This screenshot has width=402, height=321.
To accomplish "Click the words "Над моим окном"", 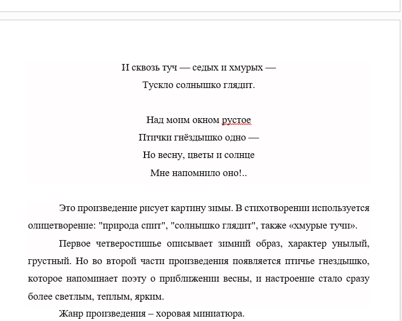I will point(182,120).
